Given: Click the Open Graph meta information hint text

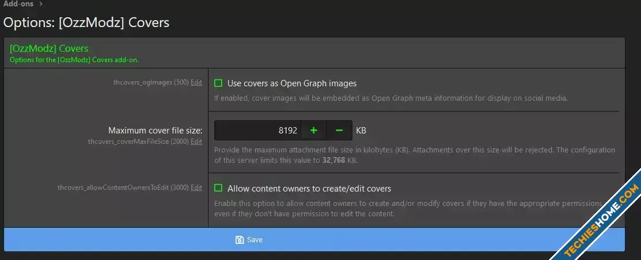Looking at the screenshot, I should click(391, 98).
